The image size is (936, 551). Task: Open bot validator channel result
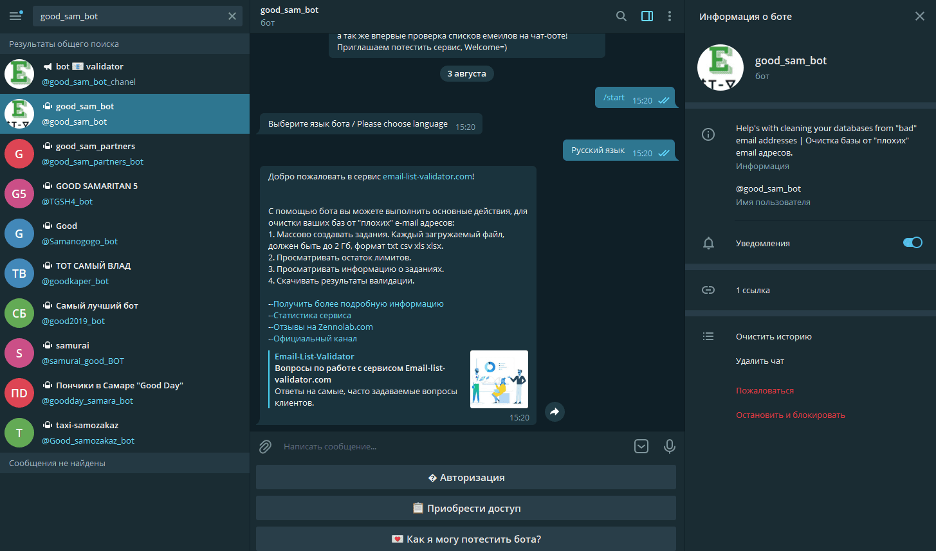[125, 74]
